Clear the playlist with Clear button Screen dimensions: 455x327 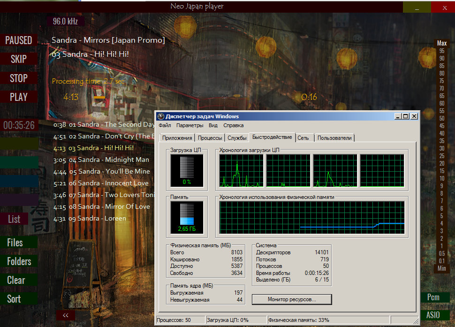click(19, 280)
